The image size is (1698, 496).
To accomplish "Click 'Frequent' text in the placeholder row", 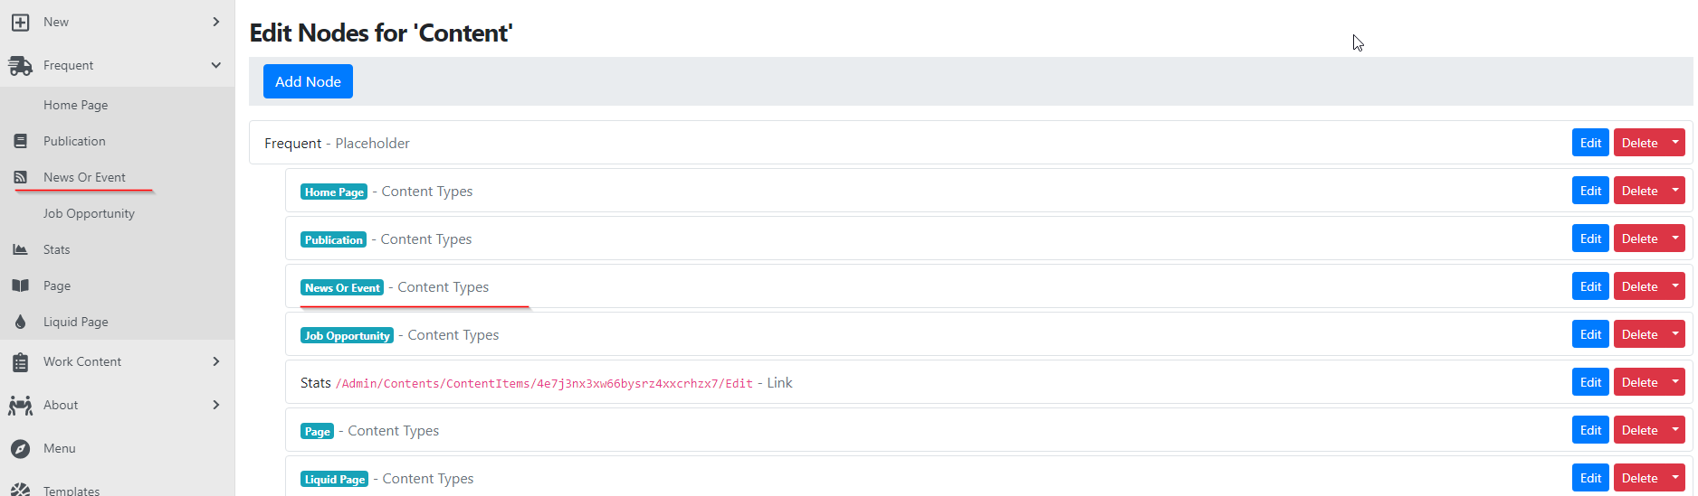I will click(292, 143).
